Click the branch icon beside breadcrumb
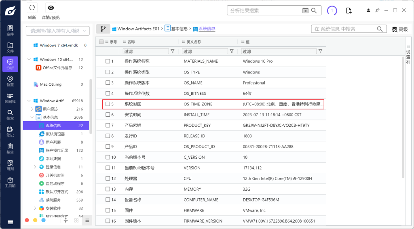 [x=103, y=29]
